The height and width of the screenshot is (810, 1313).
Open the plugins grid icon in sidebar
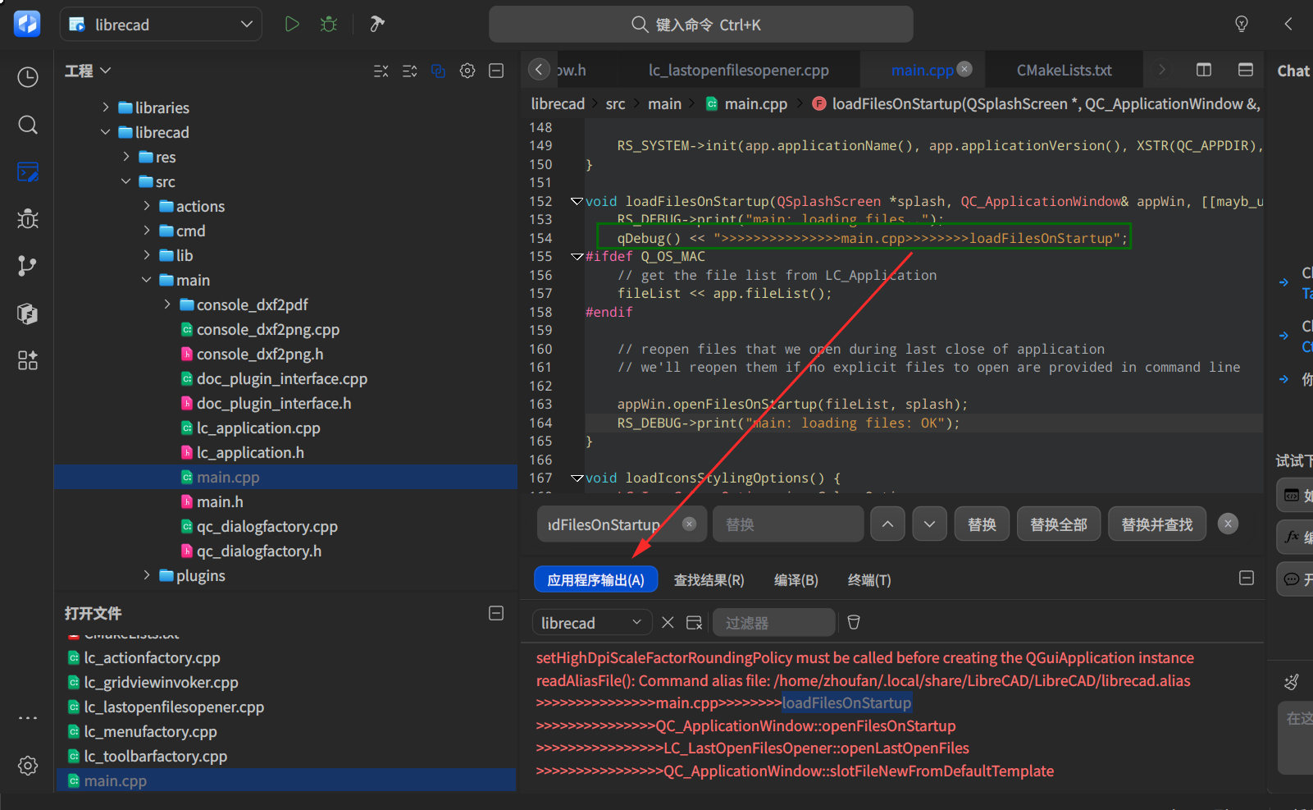[x=28, y=360]
